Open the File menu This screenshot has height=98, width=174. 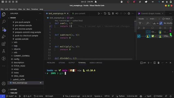2,9
